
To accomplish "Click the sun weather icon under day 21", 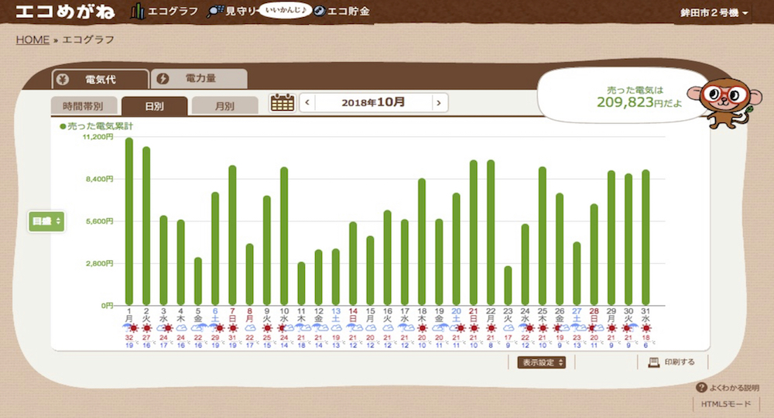I will (x=474, y=328).
